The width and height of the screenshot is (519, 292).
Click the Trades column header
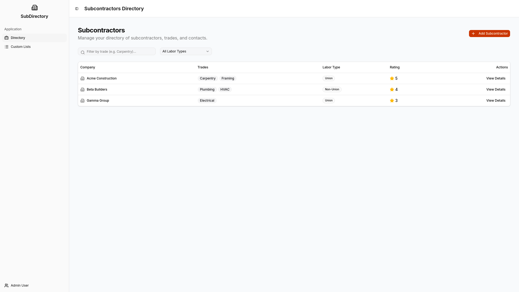[x=203, y=67]
